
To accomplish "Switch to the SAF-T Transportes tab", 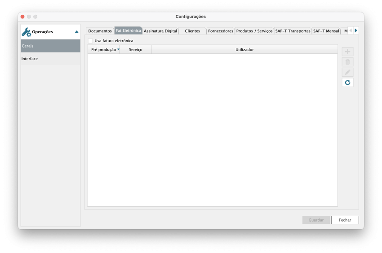I will coord(293,31).
